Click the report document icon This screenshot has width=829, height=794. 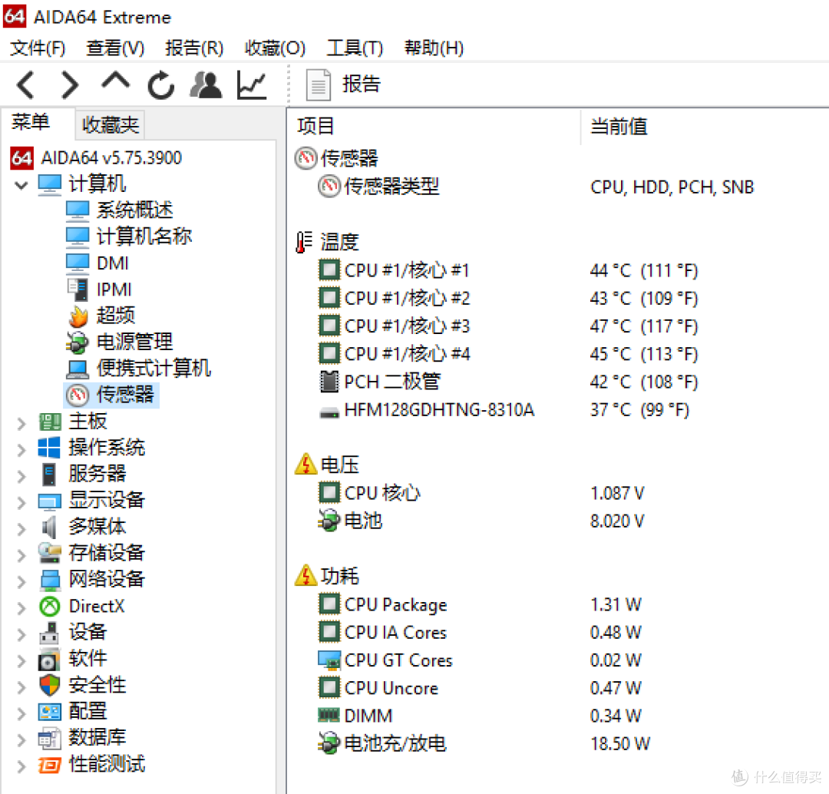[x=319, y=84]
